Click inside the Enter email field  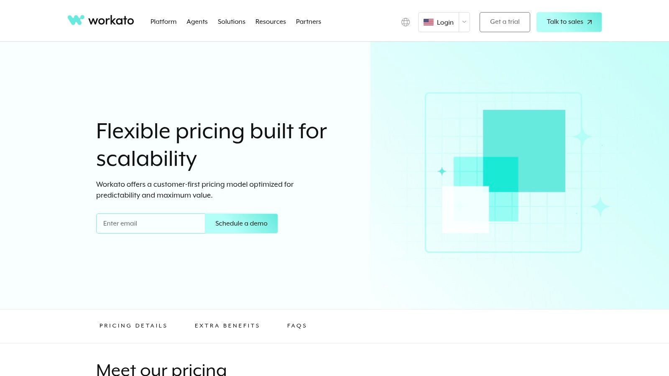(151, 224)
